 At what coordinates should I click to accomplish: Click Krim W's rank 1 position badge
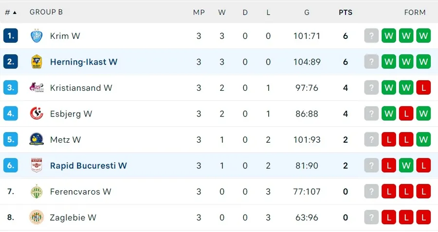(11, 36)
